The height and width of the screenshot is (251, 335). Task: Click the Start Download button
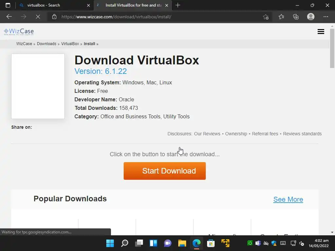165,171
